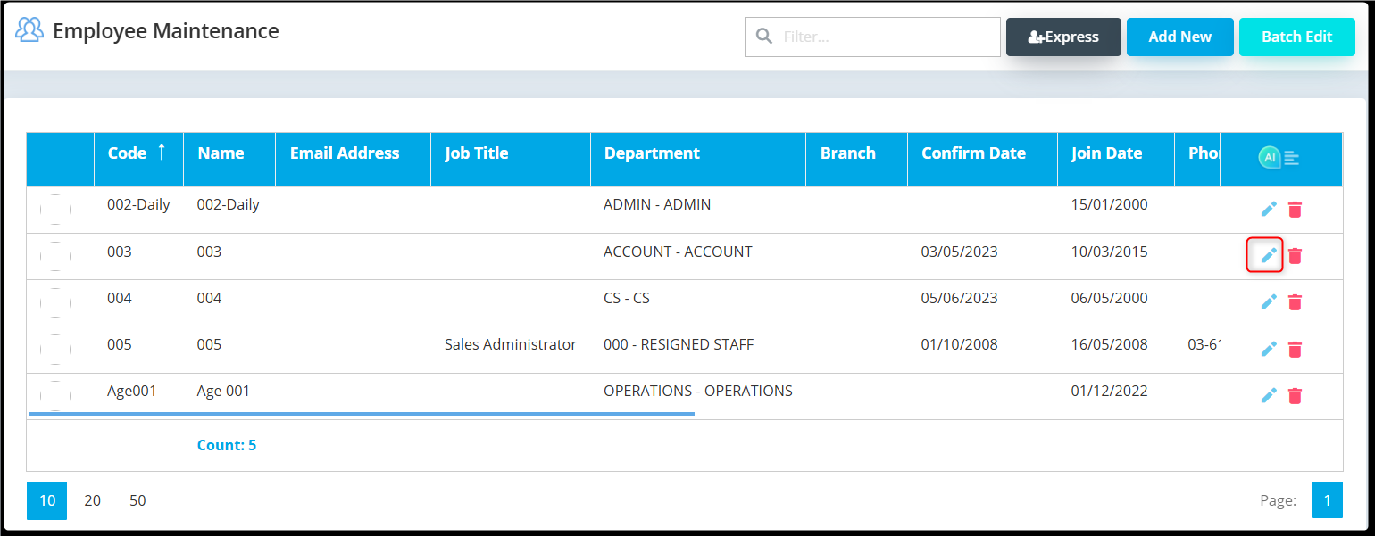
Task: Click avatar placeholder for 004 row
Action: point(55,302)
